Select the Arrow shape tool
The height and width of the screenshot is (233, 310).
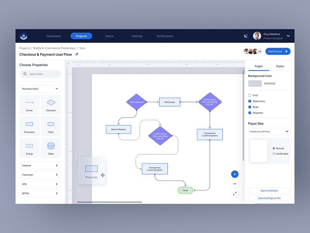[x=29, y=104]
